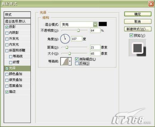
Task: Click the 取消 cancel button
Action: pos(138,22)
